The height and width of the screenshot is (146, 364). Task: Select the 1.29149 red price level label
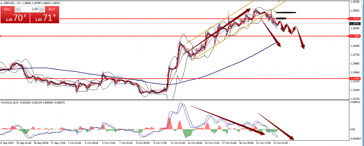[355, 19]
